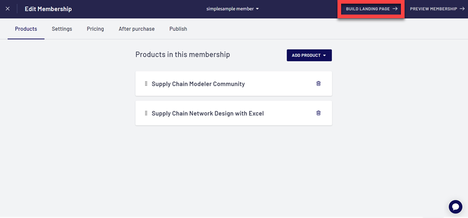
Task: Open the Settings tab
Action: click(62, 29)
